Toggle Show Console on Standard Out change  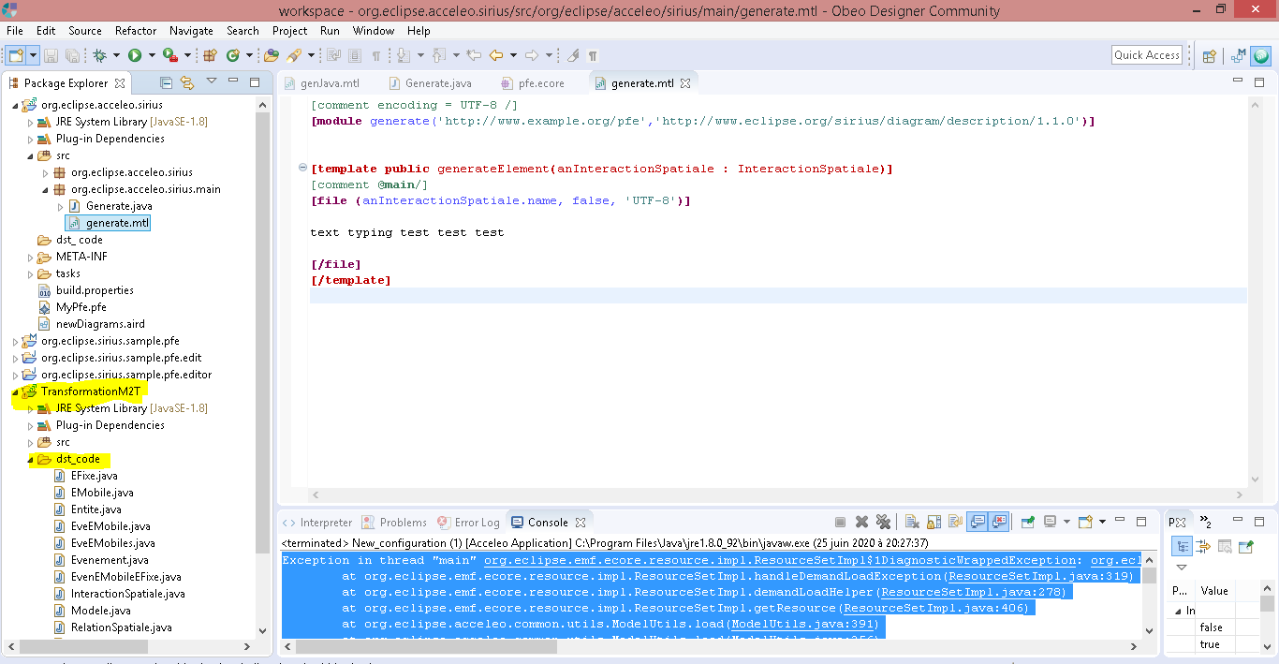[x=978, y=522]
